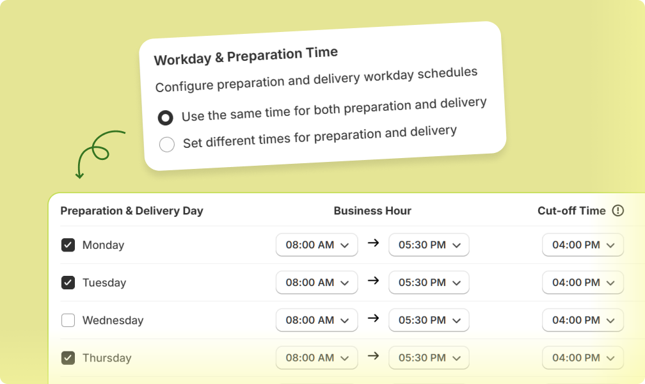Open Tuesday's start time dropdown
This screenshot has height=384, width=645.
[x=316, y=282]
